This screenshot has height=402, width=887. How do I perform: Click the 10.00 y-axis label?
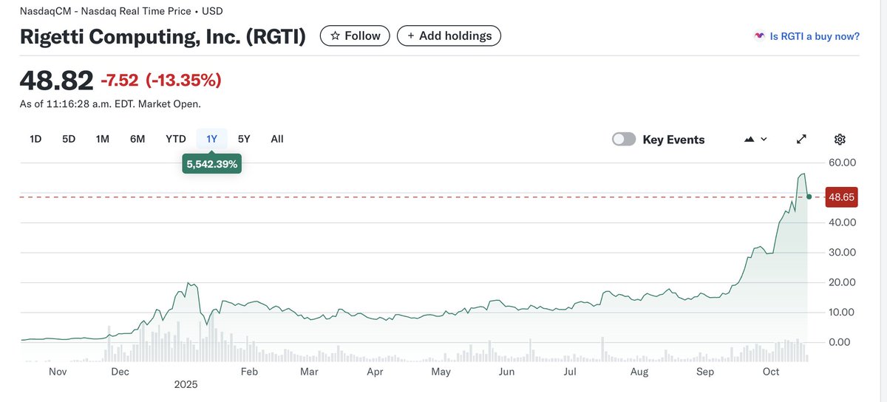[x=843, y=313]
